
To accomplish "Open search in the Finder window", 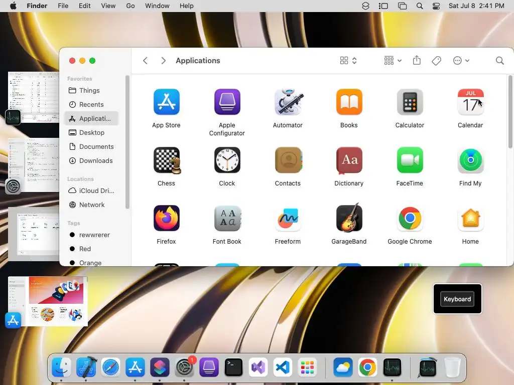I will point(499,61).
